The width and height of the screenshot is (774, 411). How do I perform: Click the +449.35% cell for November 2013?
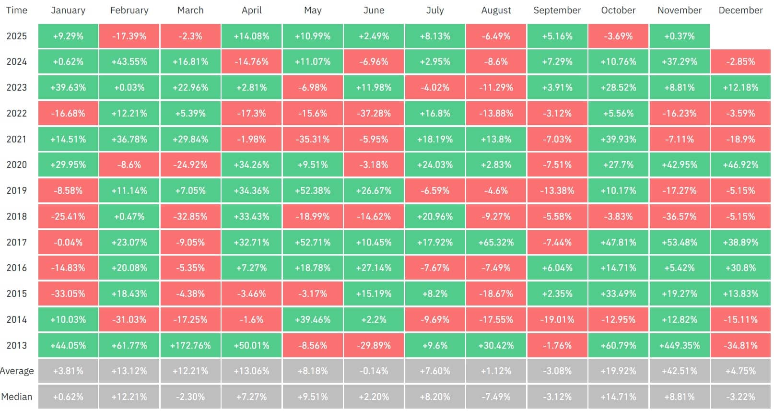tap(680, 345)
